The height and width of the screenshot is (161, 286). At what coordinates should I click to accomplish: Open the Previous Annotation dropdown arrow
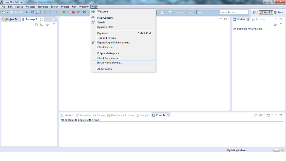tap(173, 12)
